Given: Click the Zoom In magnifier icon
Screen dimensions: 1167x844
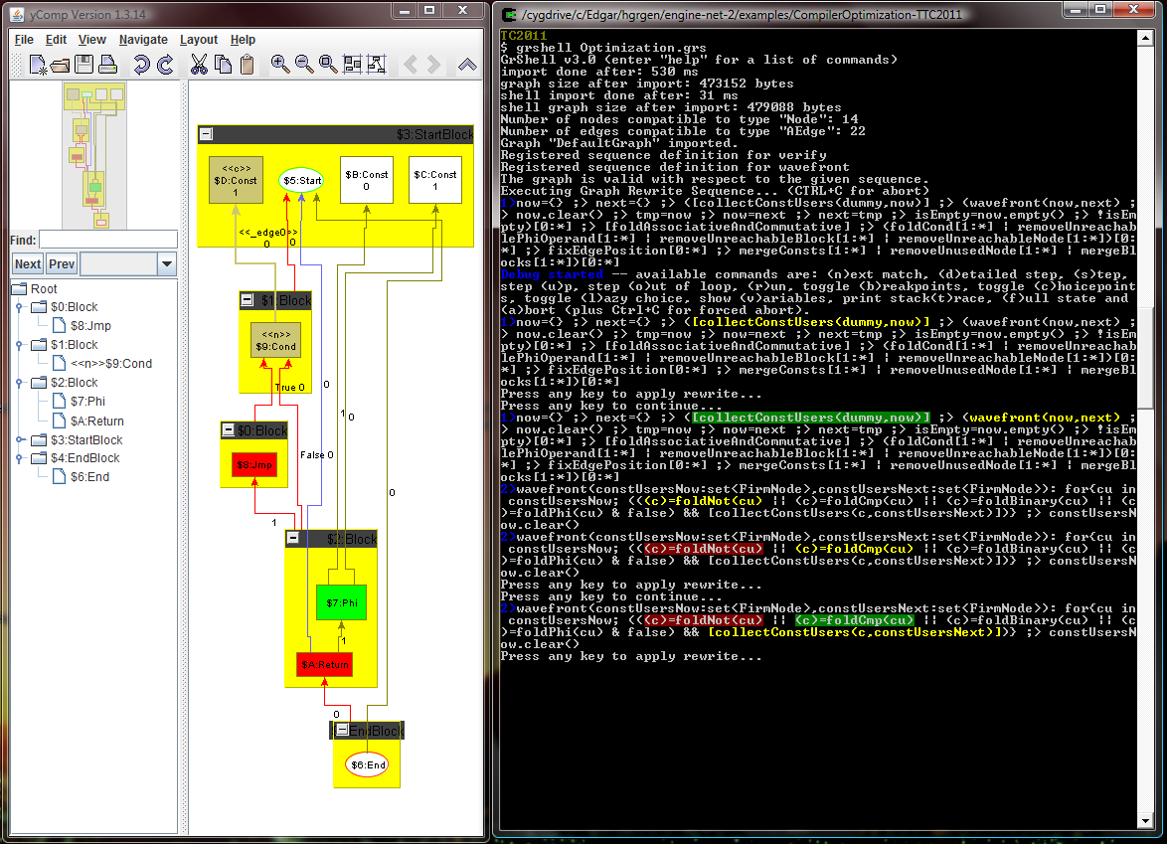Looking at the screenshot, I should coord(280,66).
